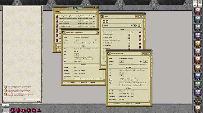Open the Encounters sidebar button
Image resolution: width=203 pixels, height=113 pixels.
pyautogui.click(x=197, y=68)
